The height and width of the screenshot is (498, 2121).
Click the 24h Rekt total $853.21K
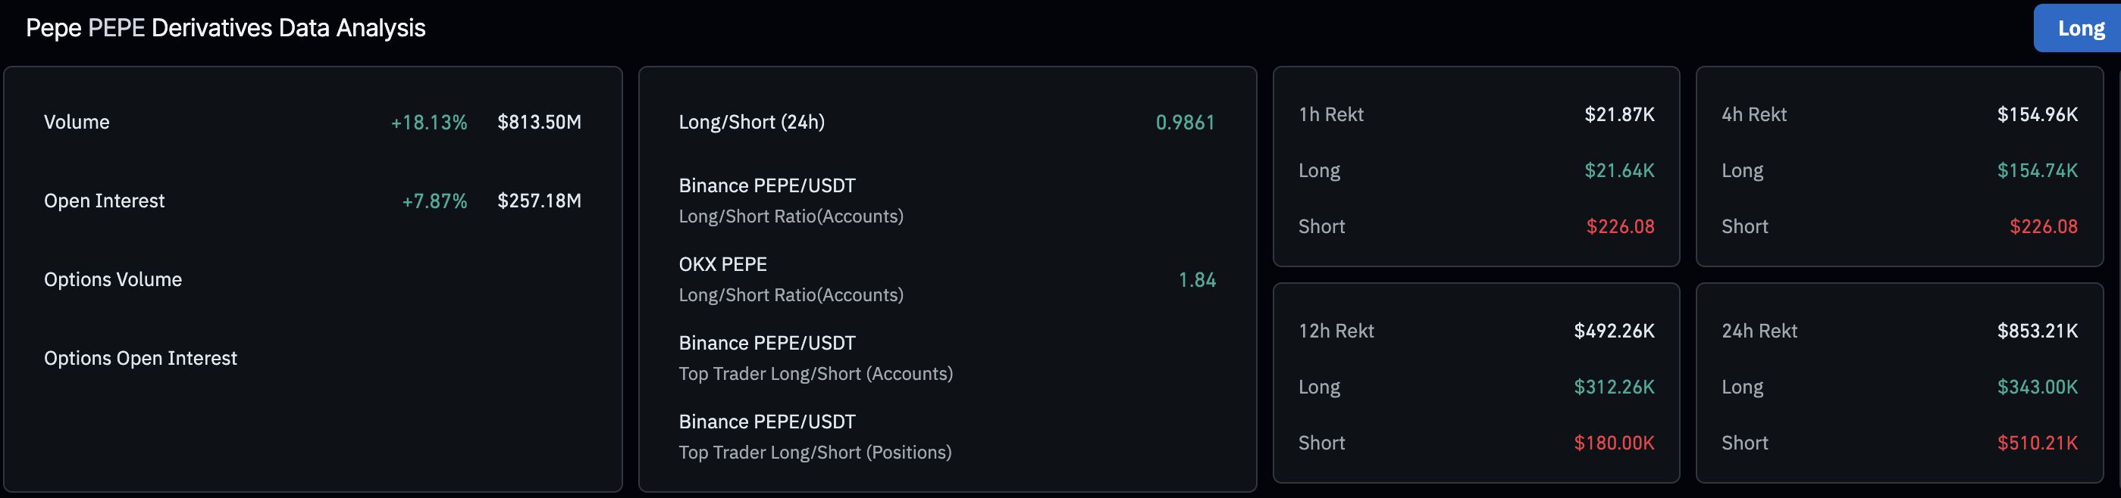pos(2036,331)
